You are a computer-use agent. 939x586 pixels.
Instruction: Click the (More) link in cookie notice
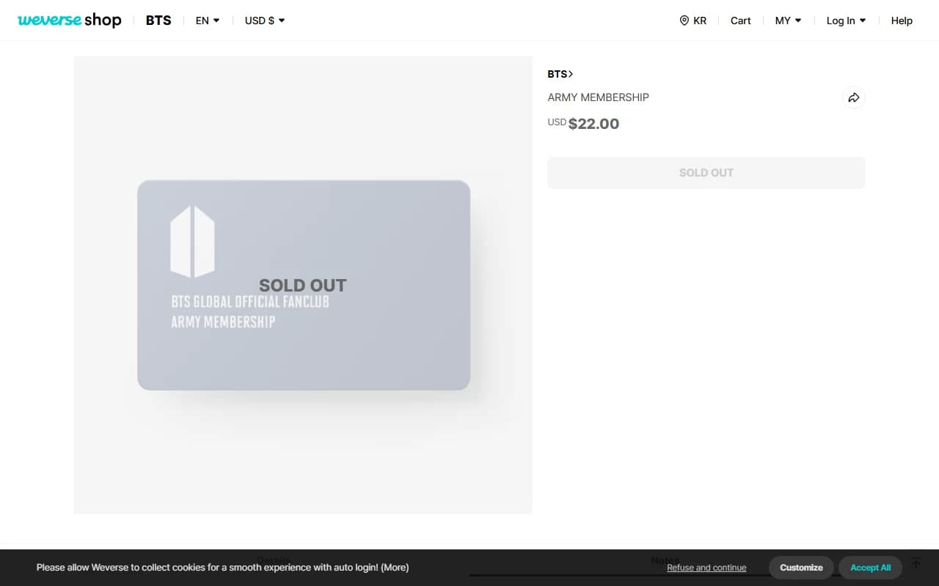[x=395, y=567]
